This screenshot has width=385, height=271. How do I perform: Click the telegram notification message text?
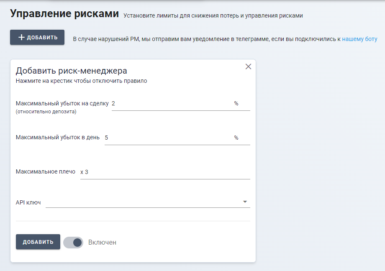[x=205, y=39]
